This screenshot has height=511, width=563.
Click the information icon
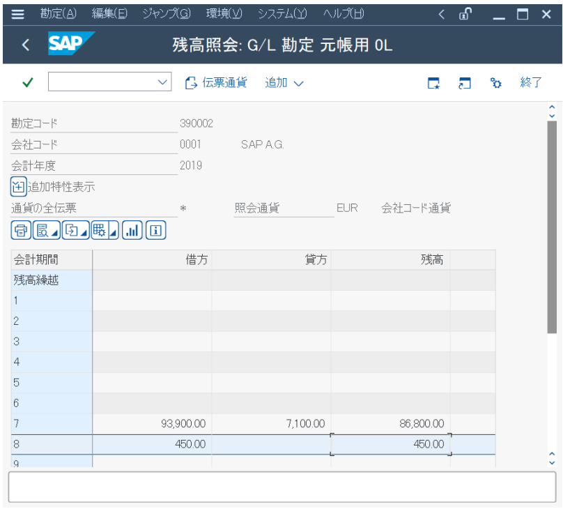[x=155, y=230]
